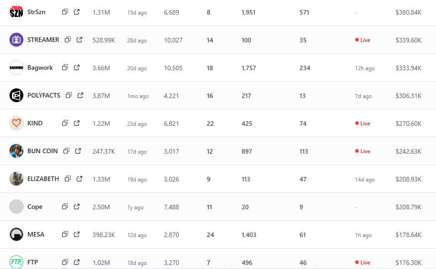The height and width of the screenshot is (269, 436).
Task: Copy the POLYFACTS token address
Action: (x=68, y=95)
